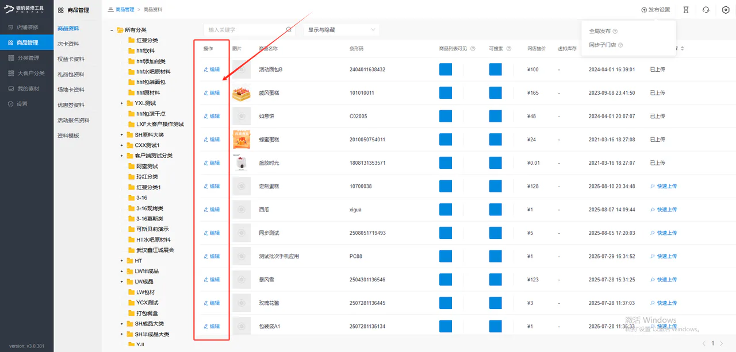Click the 分类管理 sidebar icon

click(10, 58)
